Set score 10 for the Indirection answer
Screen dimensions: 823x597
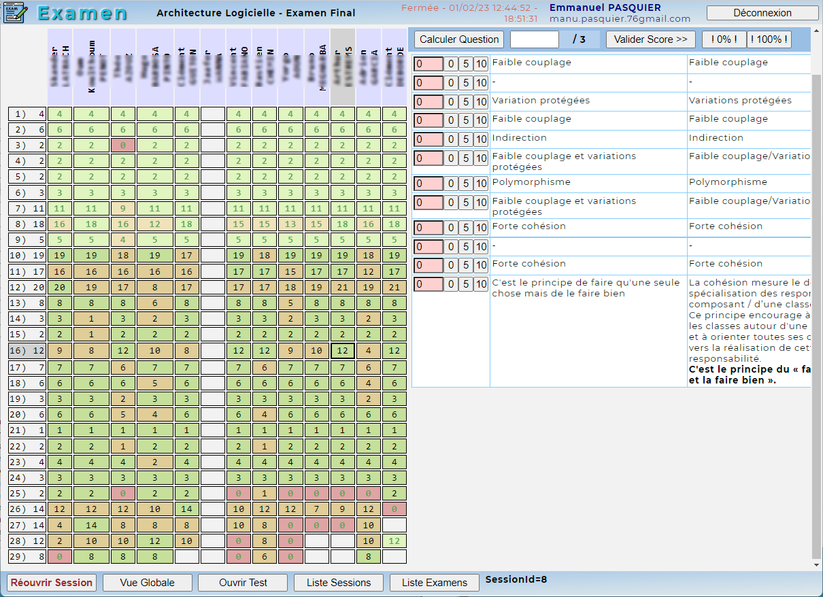(481, 139)
